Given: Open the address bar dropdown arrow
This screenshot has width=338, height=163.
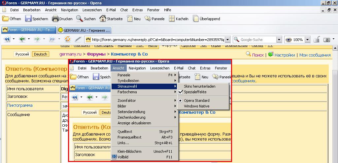Looking at the screenshot, I should pyautogui.click(x=228, y=39).
